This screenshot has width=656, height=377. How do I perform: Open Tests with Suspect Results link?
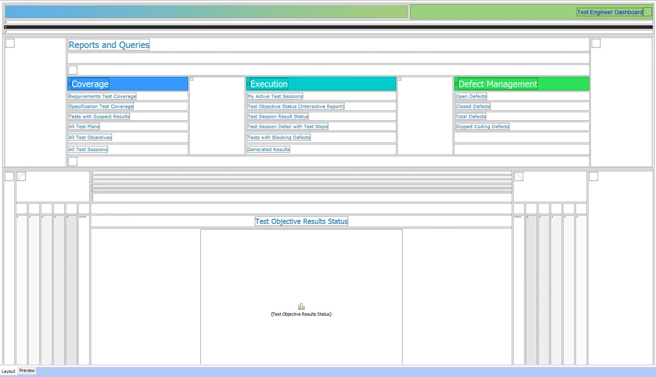pyautogui.click(x=99, y=116)
